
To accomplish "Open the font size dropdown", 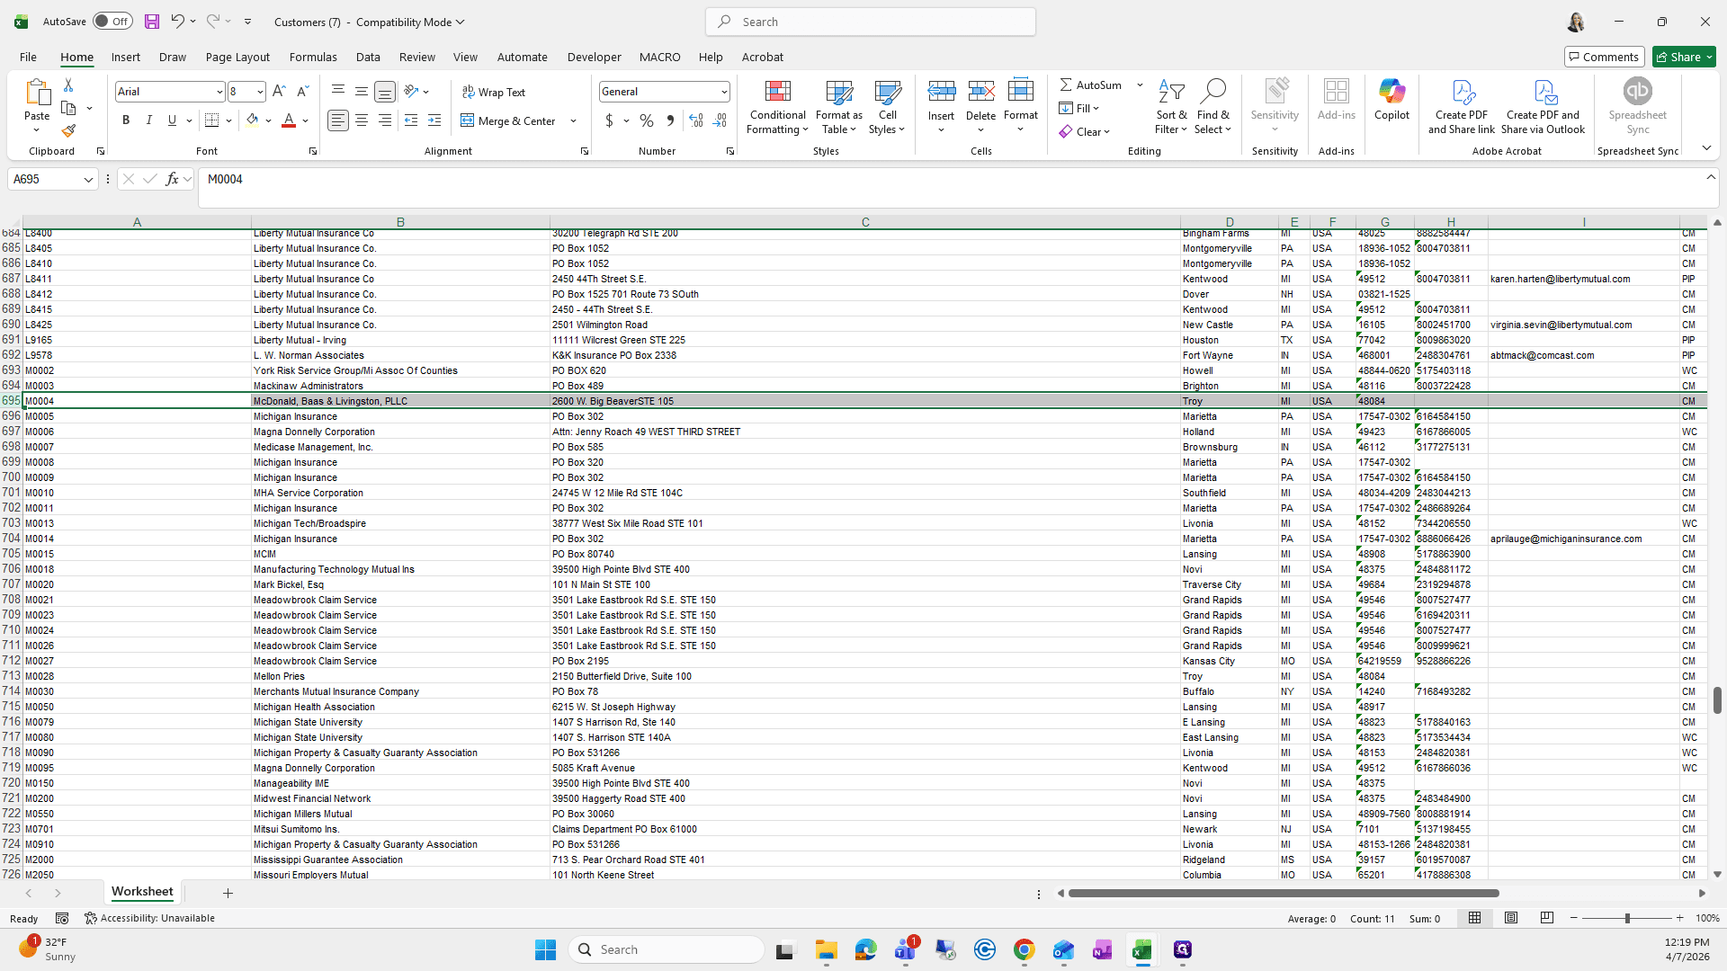I will [x=260, y=92].
